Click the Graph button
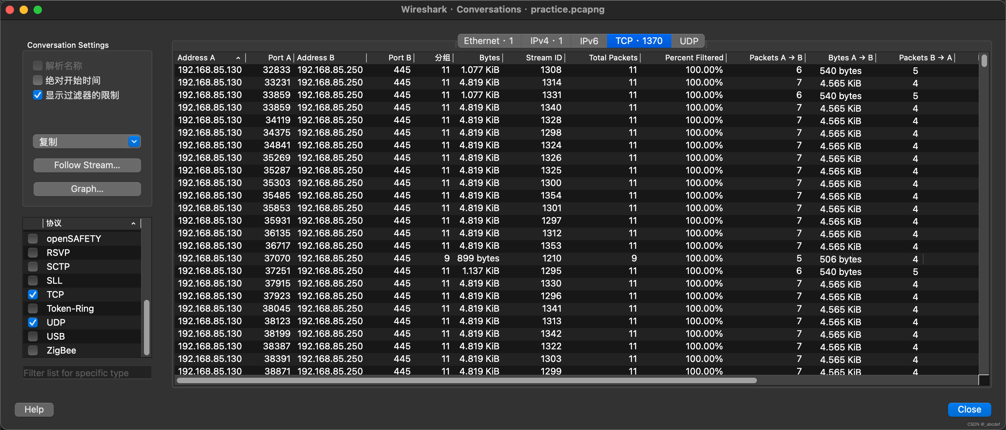The image size is (1006, 430). click(87, 188)
